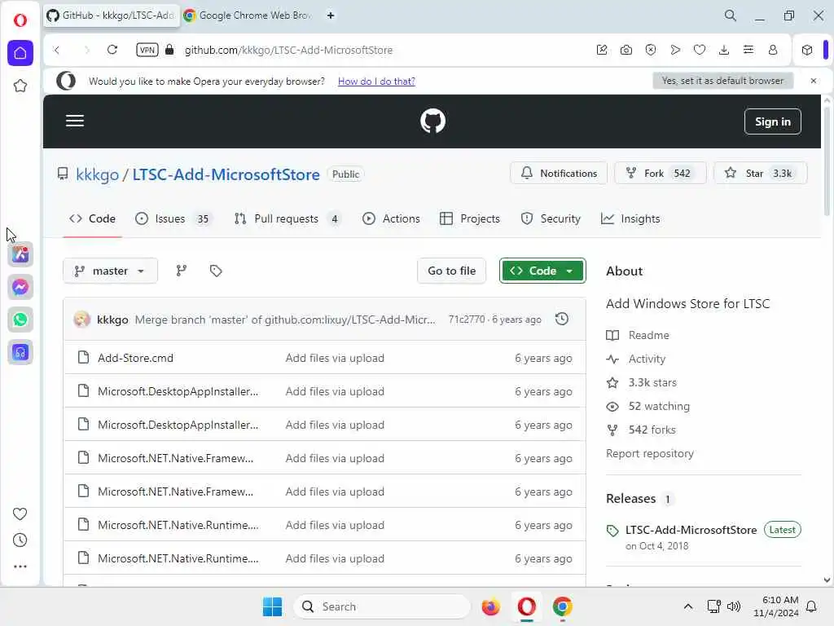Go to the GitHub homepage via the Octocat logo

pyautogui.click(x=433, y=121)
